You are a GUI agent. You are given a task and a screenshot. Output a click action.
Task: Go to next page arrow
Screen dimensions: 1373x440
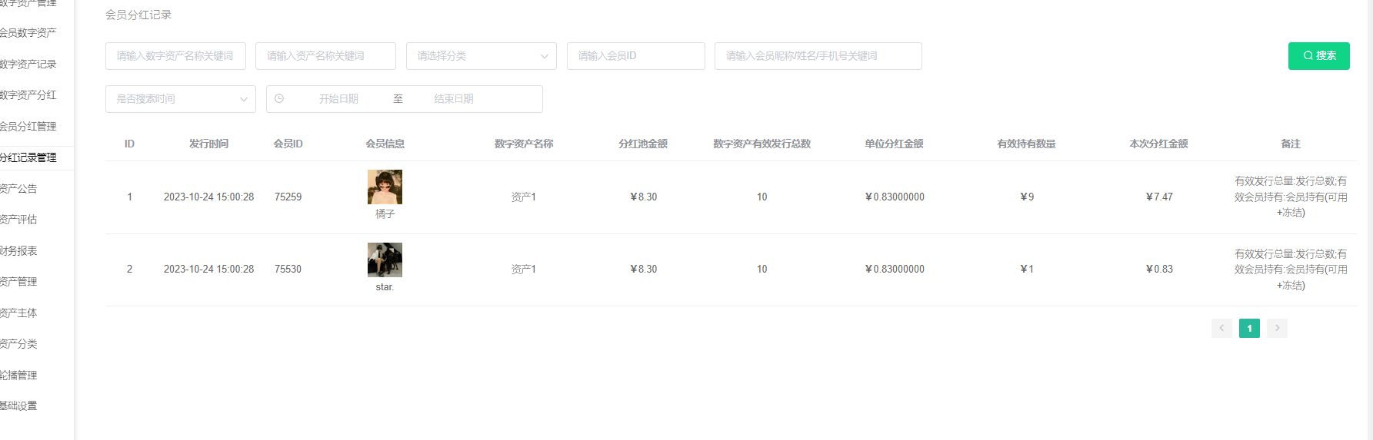[1277, 328]
